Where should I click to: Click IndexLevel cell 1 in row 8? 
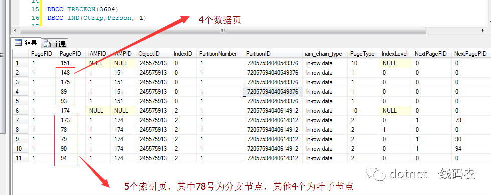395,130
